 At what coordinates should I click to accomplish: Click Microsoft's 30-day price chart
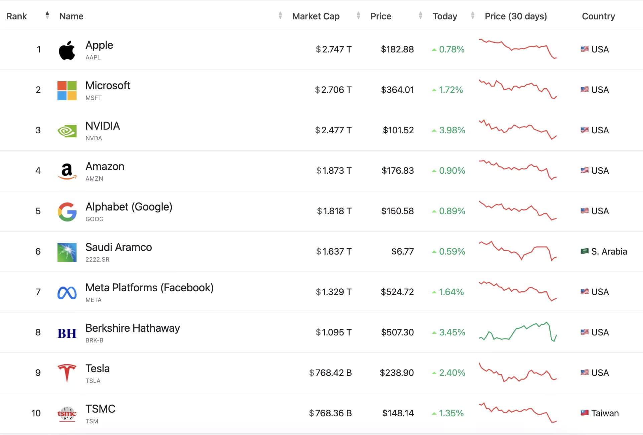tap(518, 89)
